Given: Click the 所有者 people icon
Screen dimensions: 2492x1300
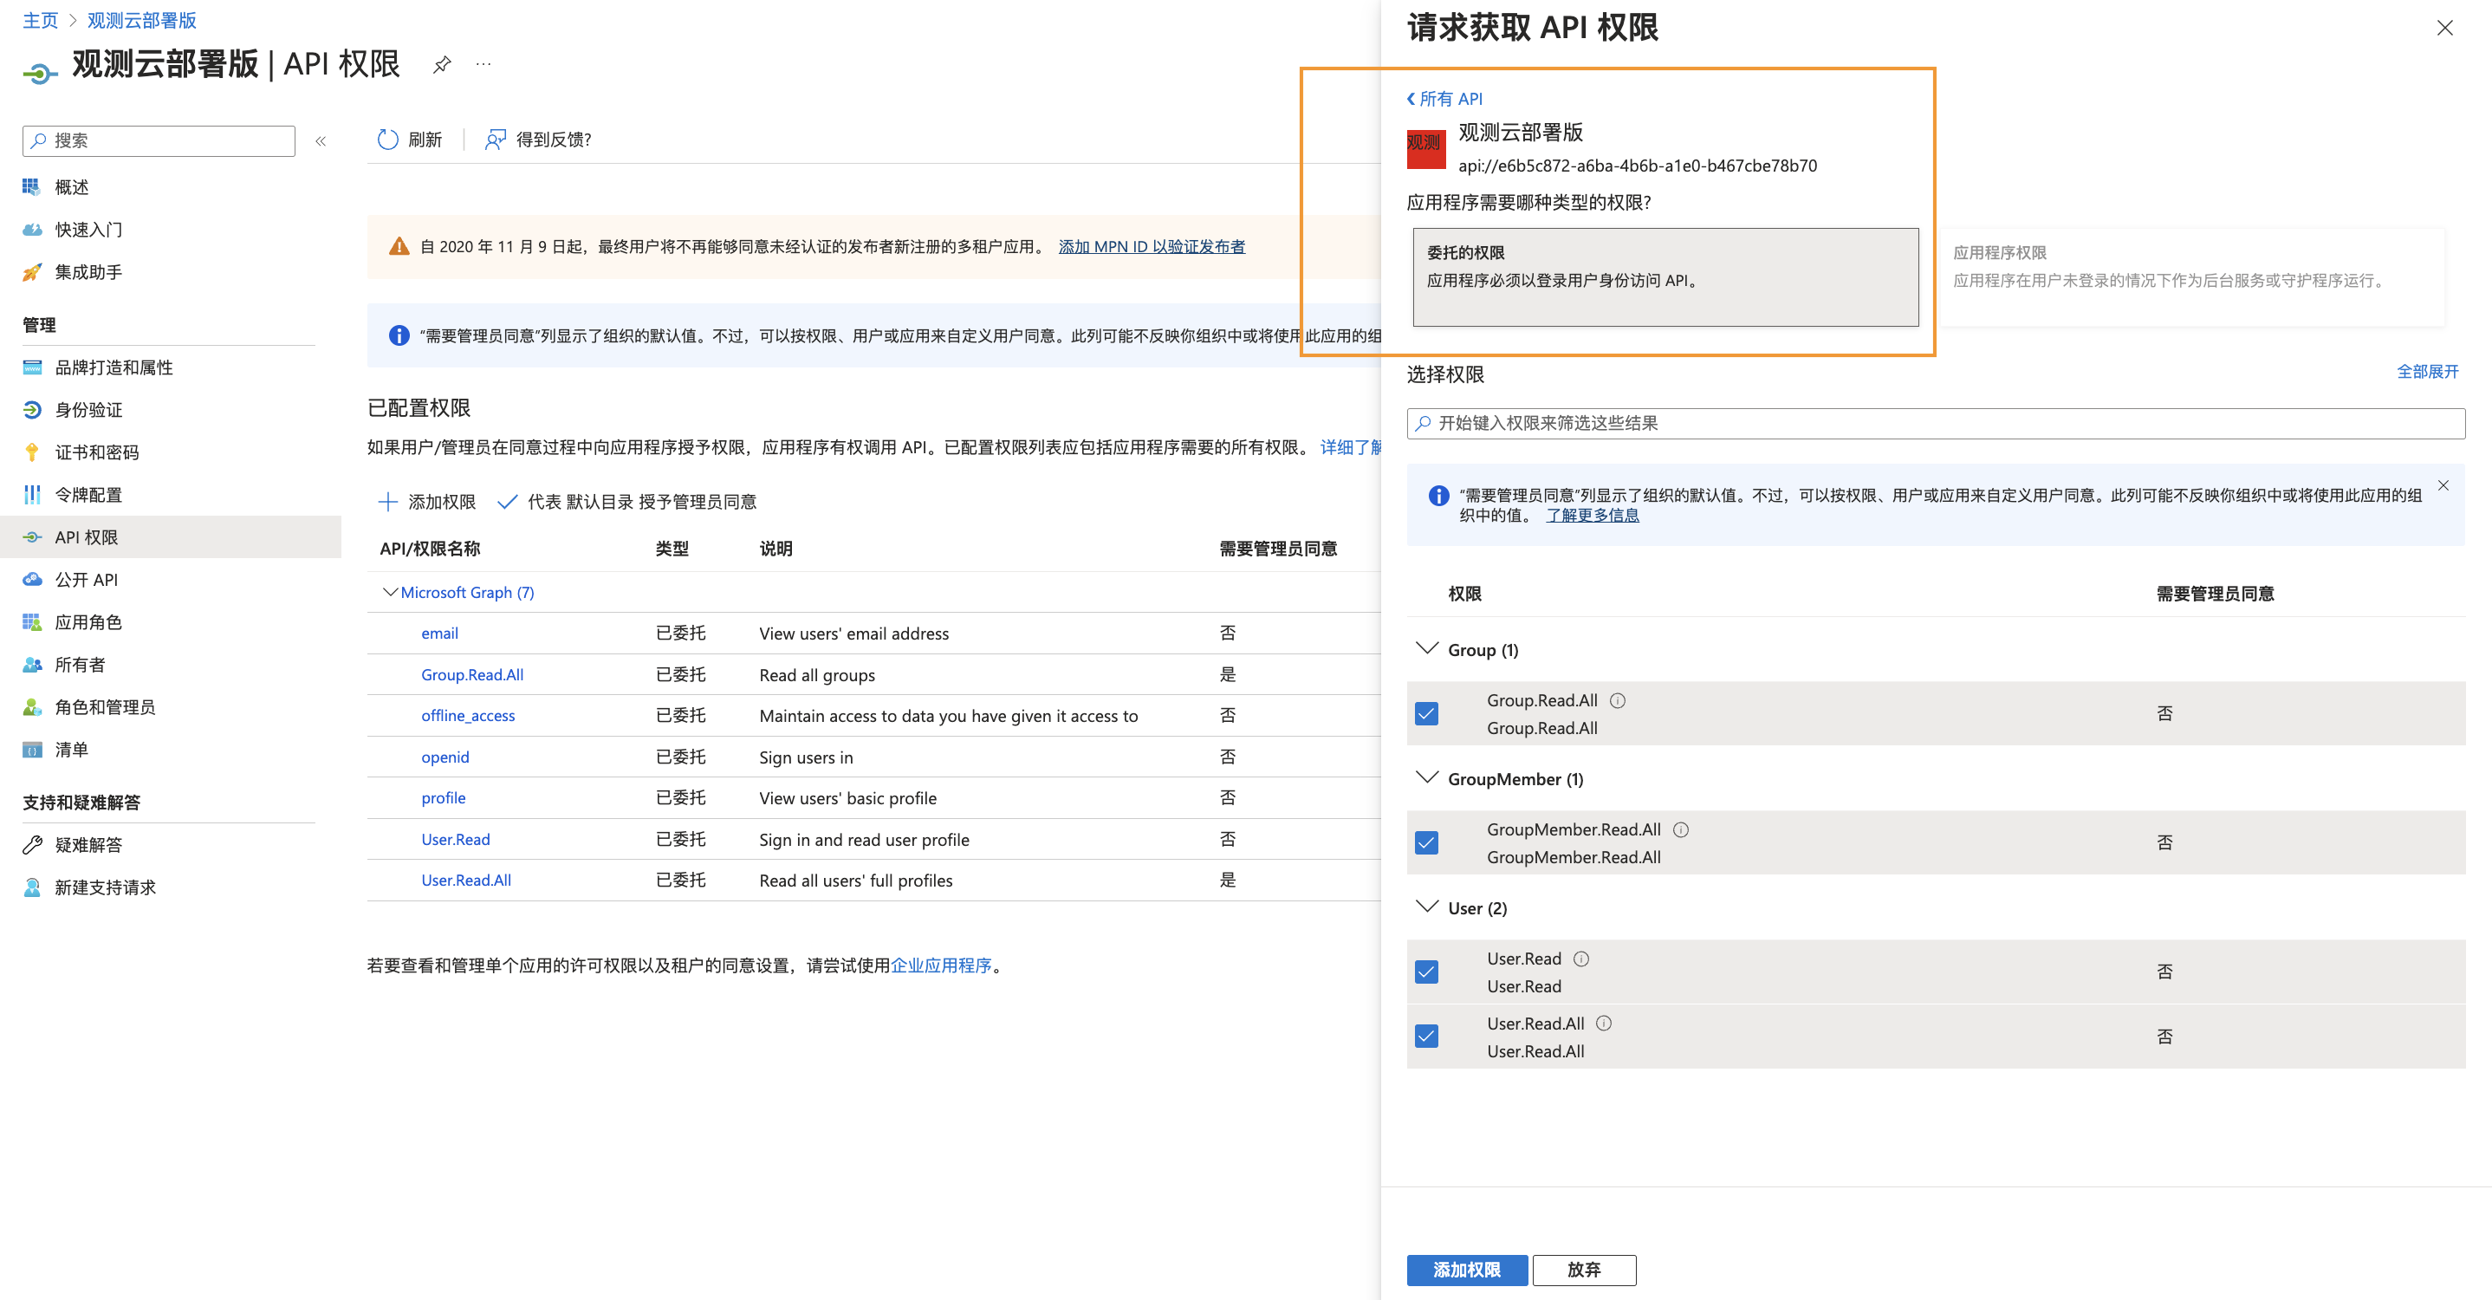Looking at the screenshot, I should 32,665.
